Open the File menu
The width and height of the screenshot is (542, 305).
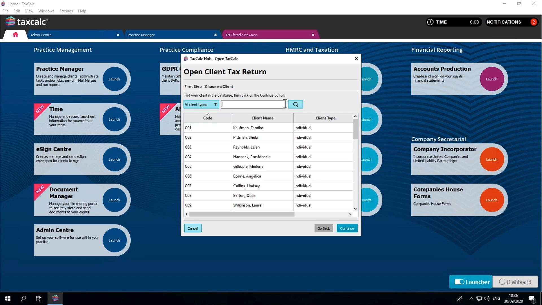6,11
